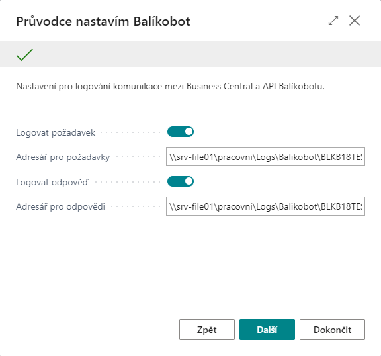Toggle the Logovat požadavek switch
The height and width of the screenshot is (356, 381).
[181, 132]
